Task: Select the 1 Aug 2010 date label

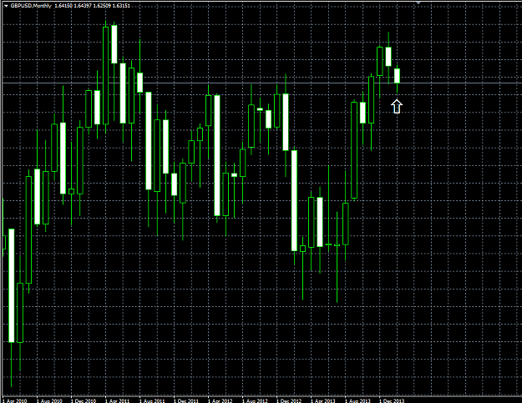Action: tap(49, 400)
